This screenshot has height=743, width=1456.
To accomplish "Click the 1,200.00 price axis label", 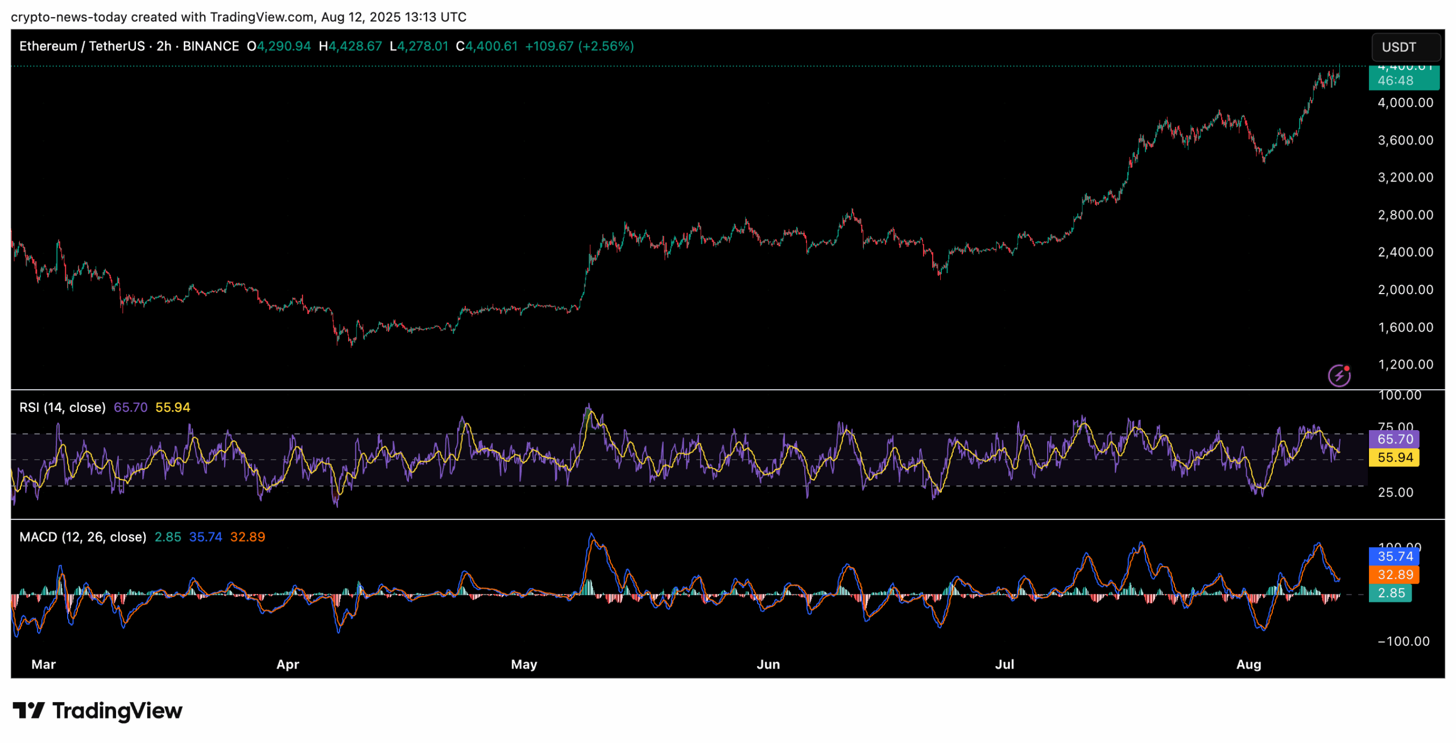I will tap(1405, 364).
